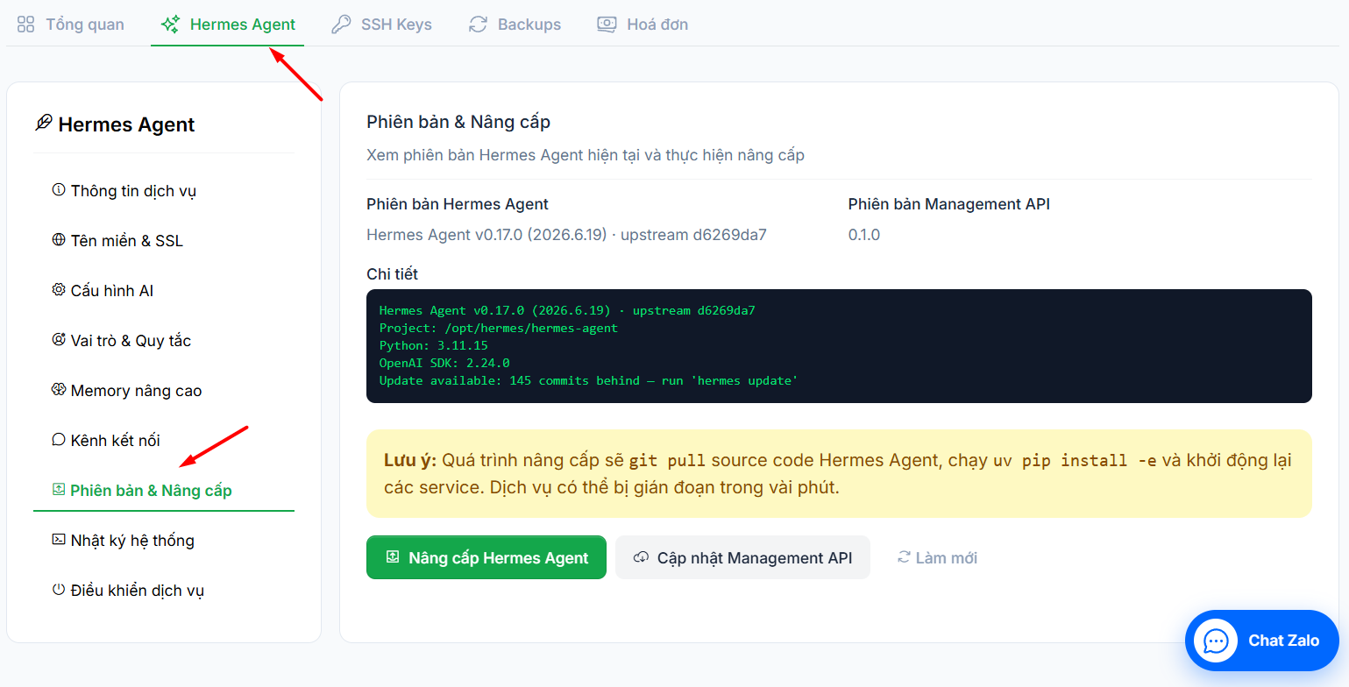Click the Nâng cấp Hermes Agent button
Viewport: 1349px width, 687px height.
tap(486, 557)
